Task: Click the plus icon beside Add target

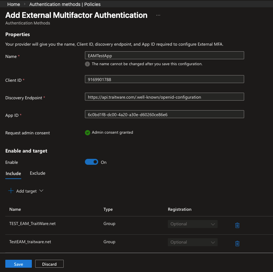Action: [11, 191]
